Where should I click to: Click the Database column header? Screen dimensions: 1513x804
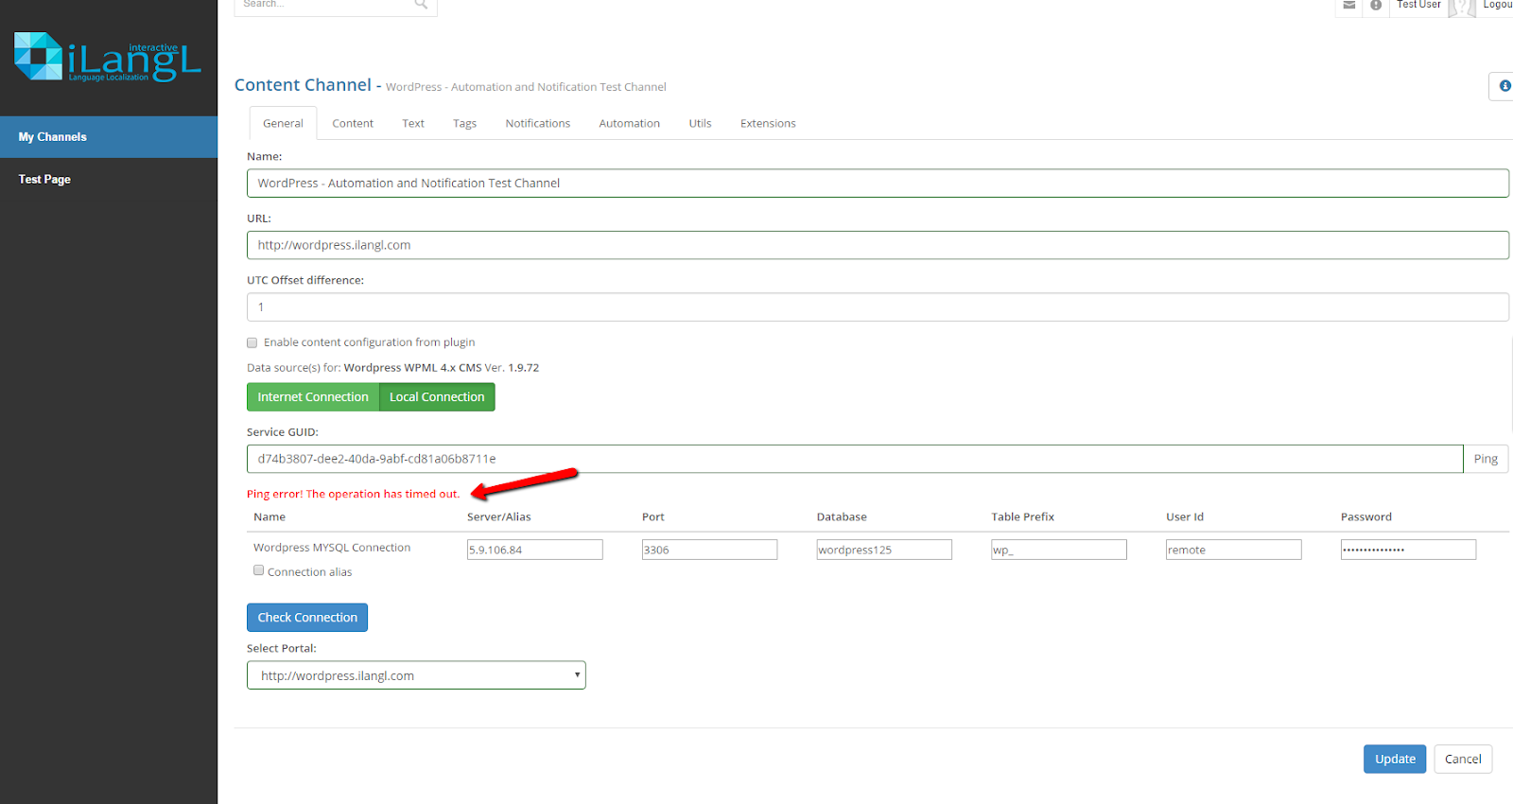842,517
